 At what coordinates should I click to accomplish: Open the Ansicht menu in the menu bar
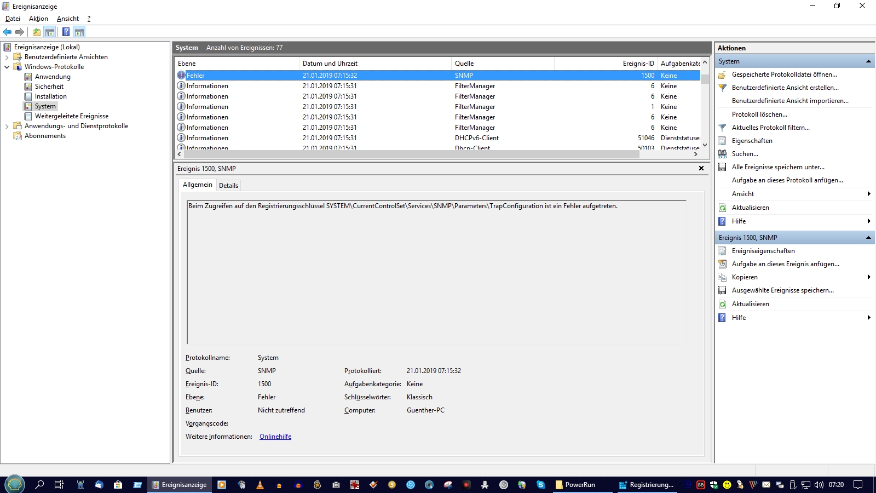[x=68, y=19]
